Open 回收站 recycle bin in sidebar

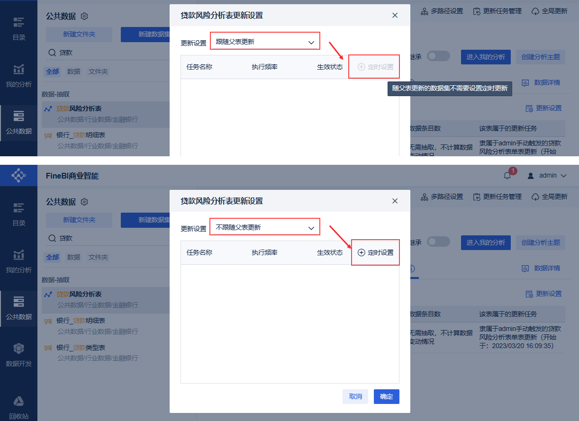(18, 408)
